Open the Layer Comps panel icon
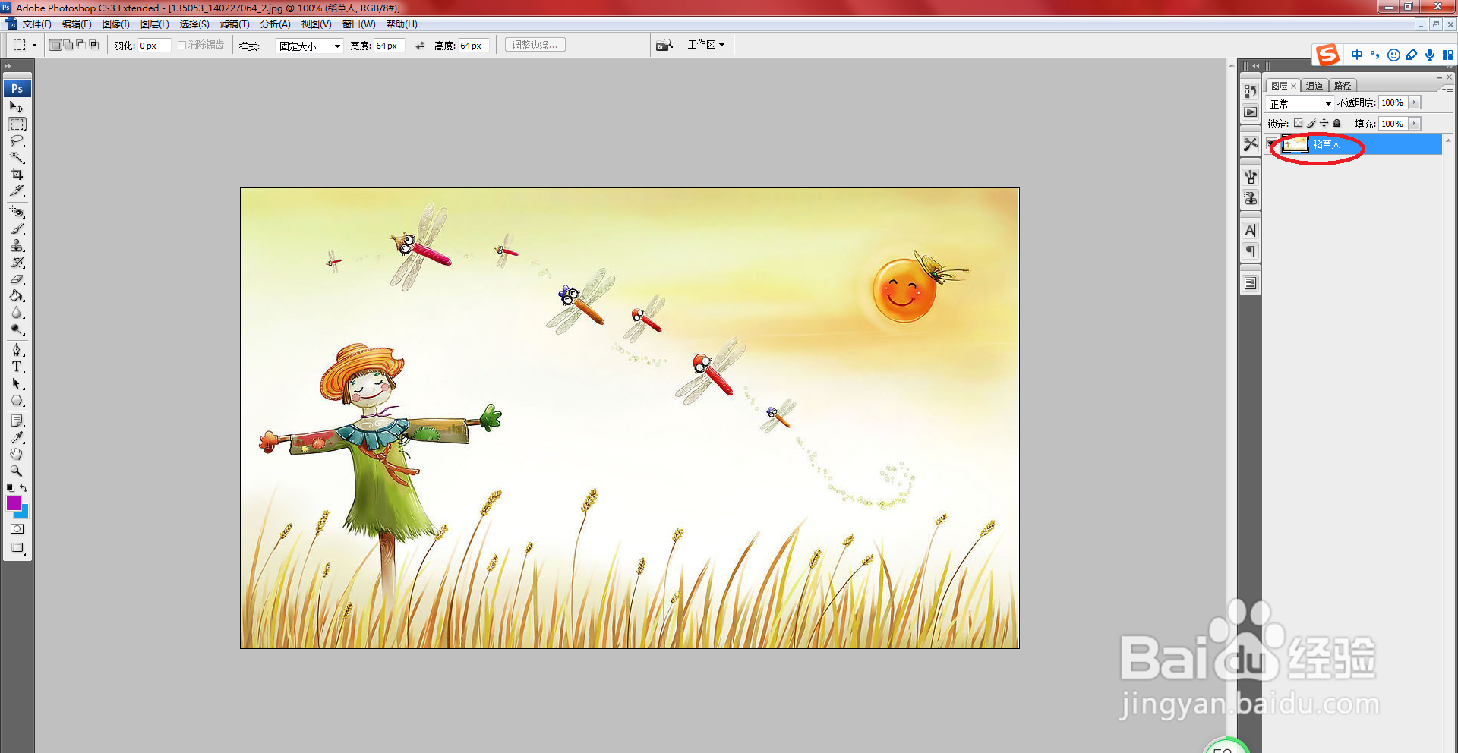1458x753 pixels. (x=1250, y=283)
